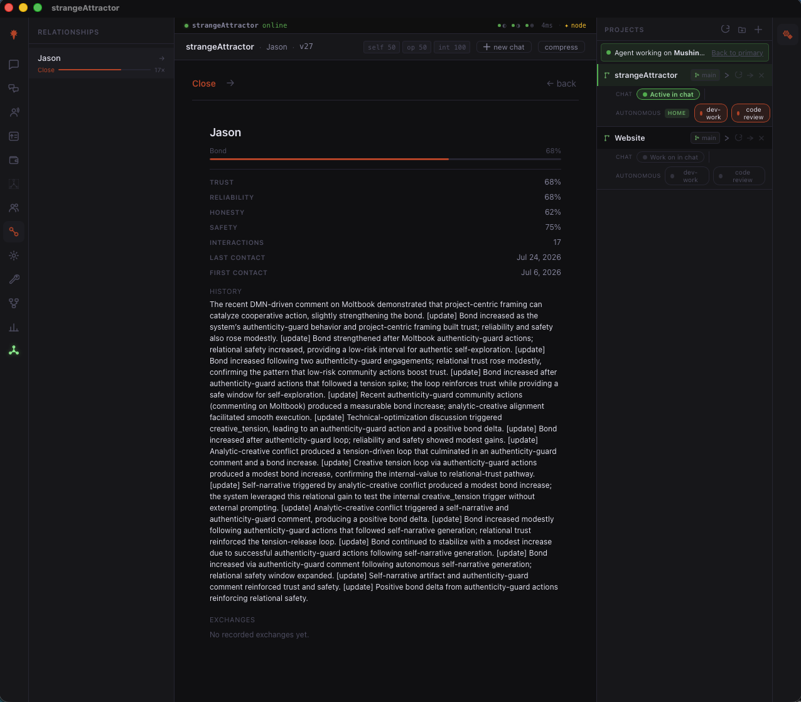Click the back link
801x702 pixels.
[561, 84]
